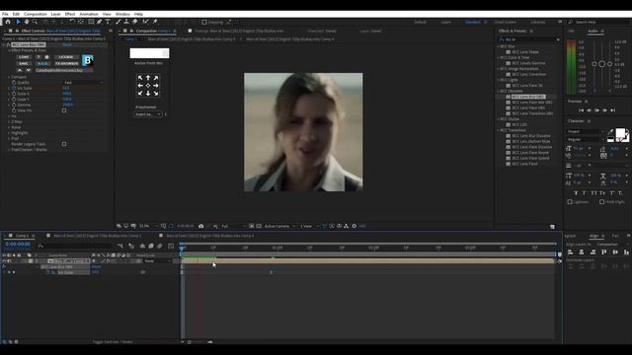Take snapshot with camera icon
Screen dimensions: 632x355
click(x=200, y=226)
